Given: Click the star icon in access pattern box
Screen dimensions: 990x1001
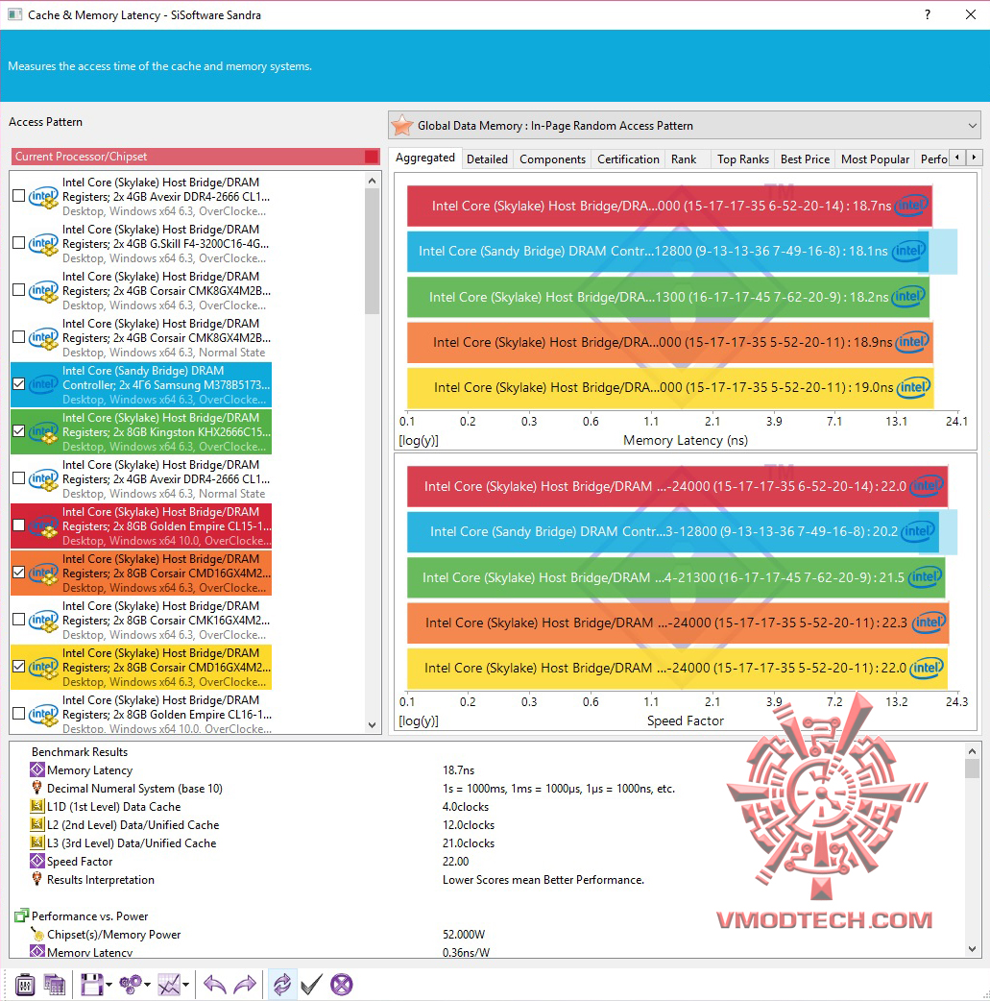Looking at the screenshot, I should (402, 125).
